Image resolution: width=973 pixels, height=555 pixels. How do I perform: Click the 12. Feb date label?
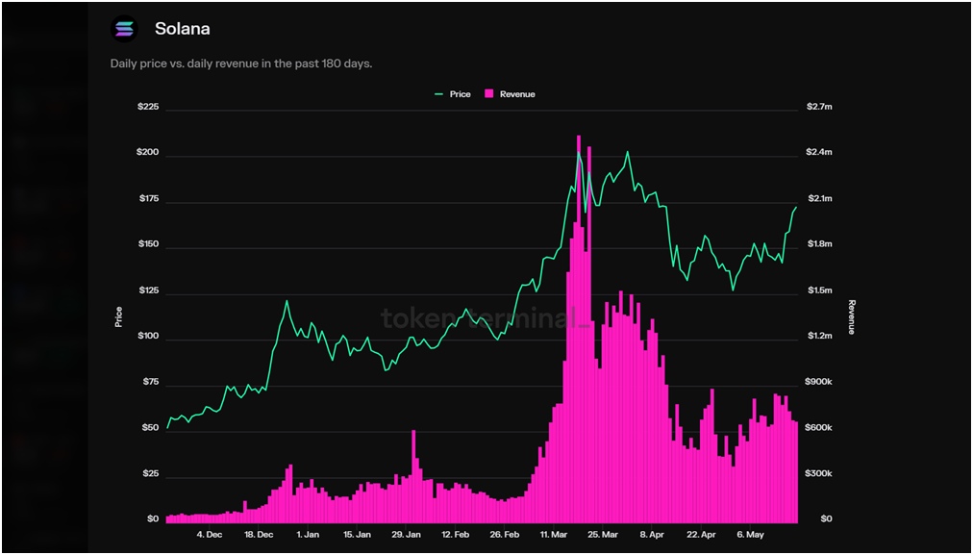[455, 535]
